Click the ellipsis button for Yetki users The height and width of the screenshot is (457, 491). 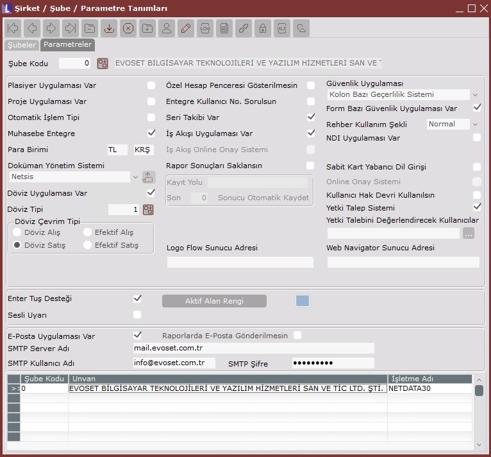click(x=469, y=234)
